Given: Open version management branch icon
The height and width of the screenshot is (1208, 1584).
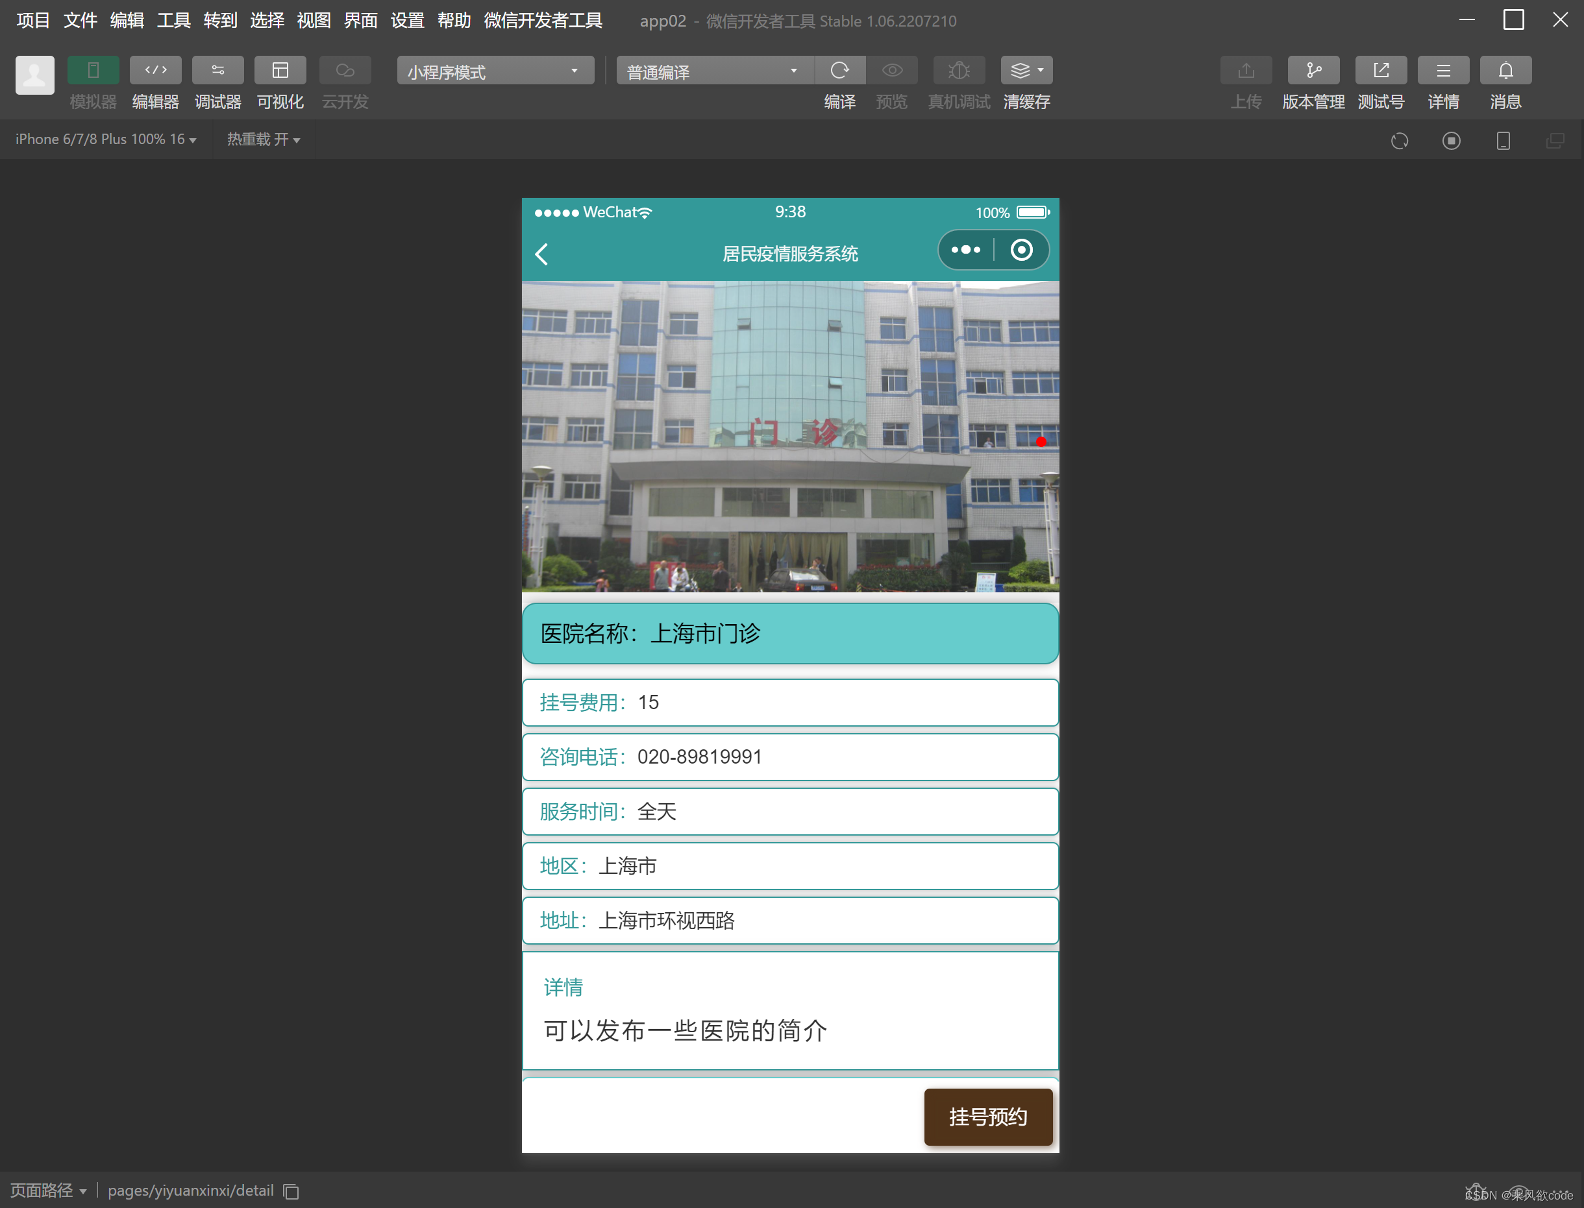Looking at the screenshot, I should pyautogui.click(x=1313, y=71).
